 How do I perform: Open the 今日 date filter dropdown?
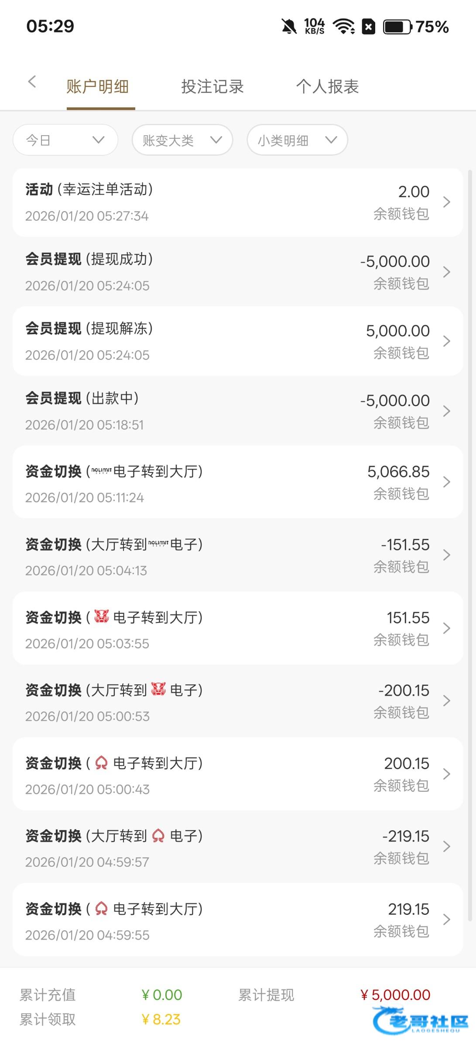click(65, 140)
